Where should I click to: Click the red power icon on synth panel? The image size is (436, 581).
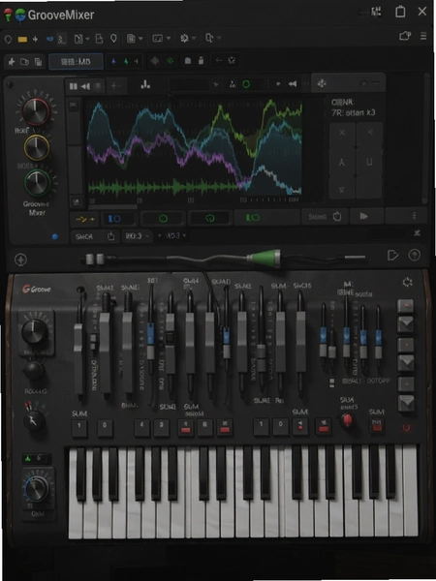click(x=406, y=428)
